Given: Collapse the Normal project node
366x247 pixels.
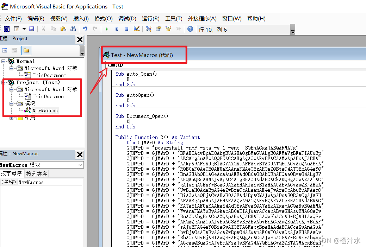Looking at the screenshot, I should (x=3, y=61).
